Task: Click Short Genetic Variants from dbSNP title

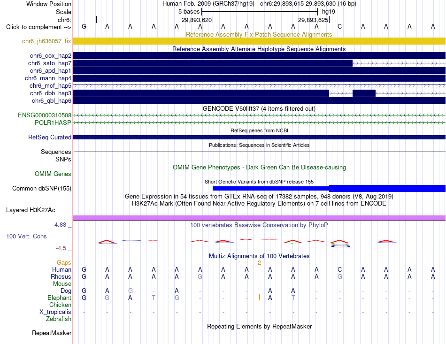Action: click(x=259, y=182)
